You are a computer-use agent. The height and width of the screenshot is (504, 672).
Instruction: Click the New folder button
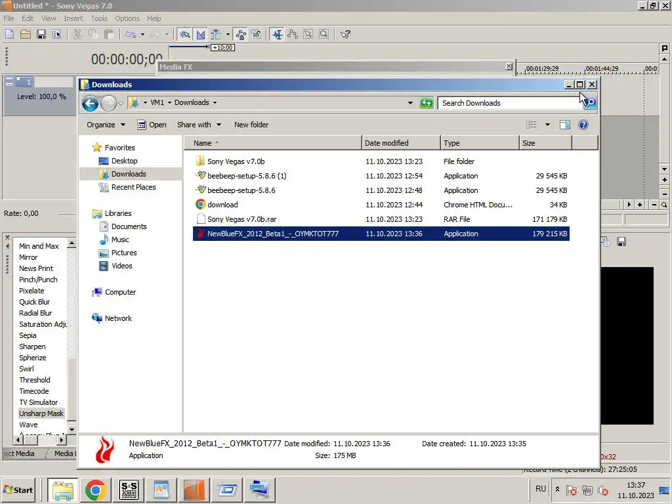pyautogui.click(x=251, y=125)
